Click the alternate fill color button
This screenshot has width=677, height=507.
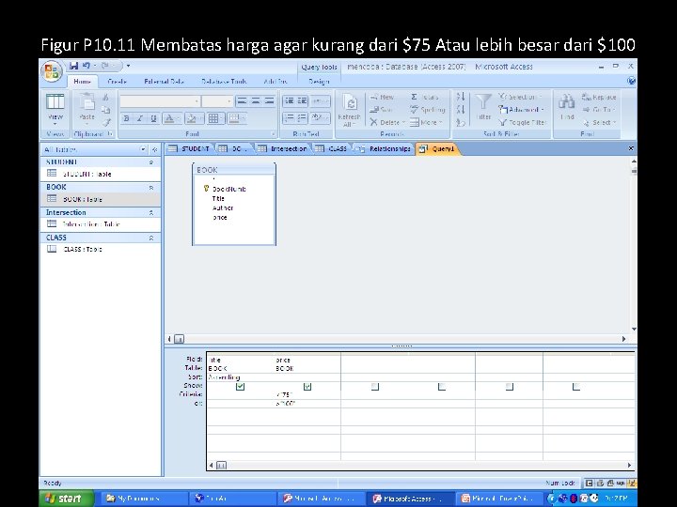[237, 118]
